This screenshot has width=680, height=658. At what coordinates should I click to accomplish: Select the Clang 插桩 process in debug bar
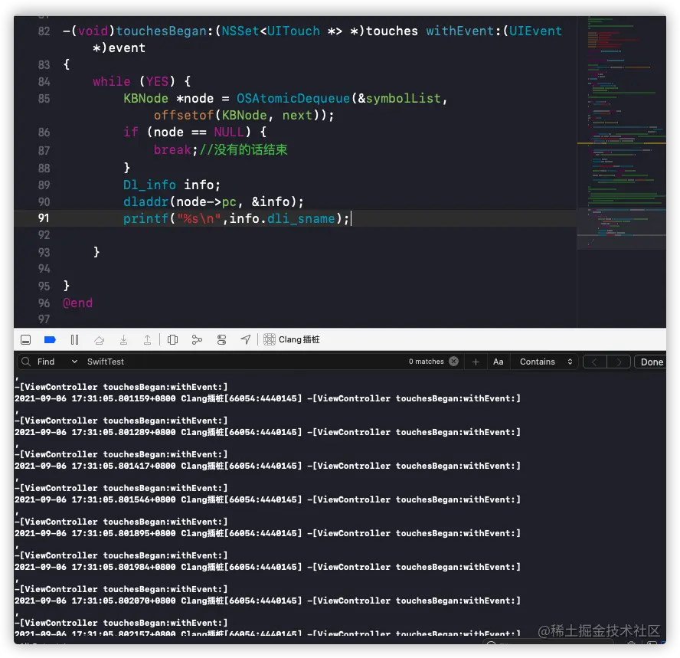(x=292, y=339)
